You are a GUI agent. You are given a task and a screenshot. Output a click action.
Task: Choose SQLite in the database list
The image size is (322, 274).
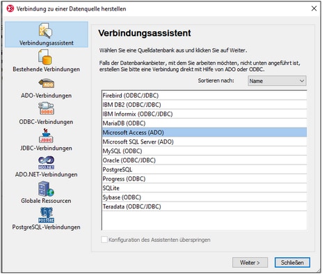(204, 188)
